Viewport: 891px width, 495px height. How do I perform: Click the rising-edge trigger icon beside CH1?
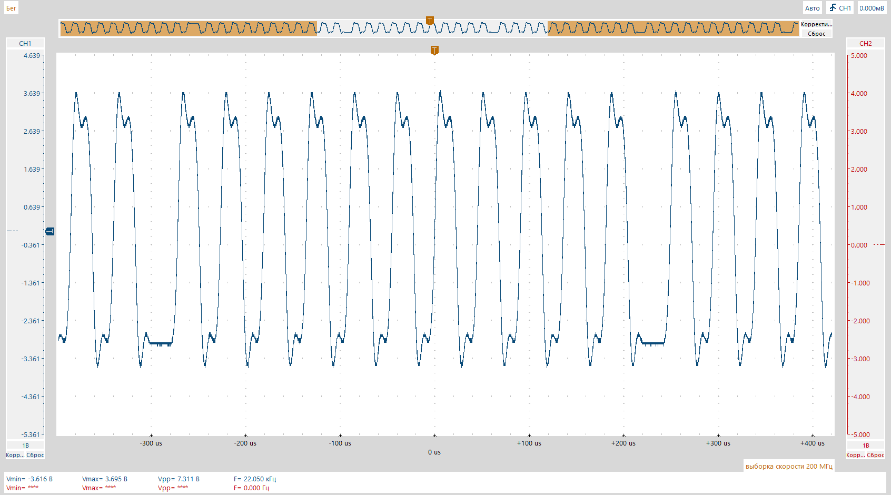833,7
